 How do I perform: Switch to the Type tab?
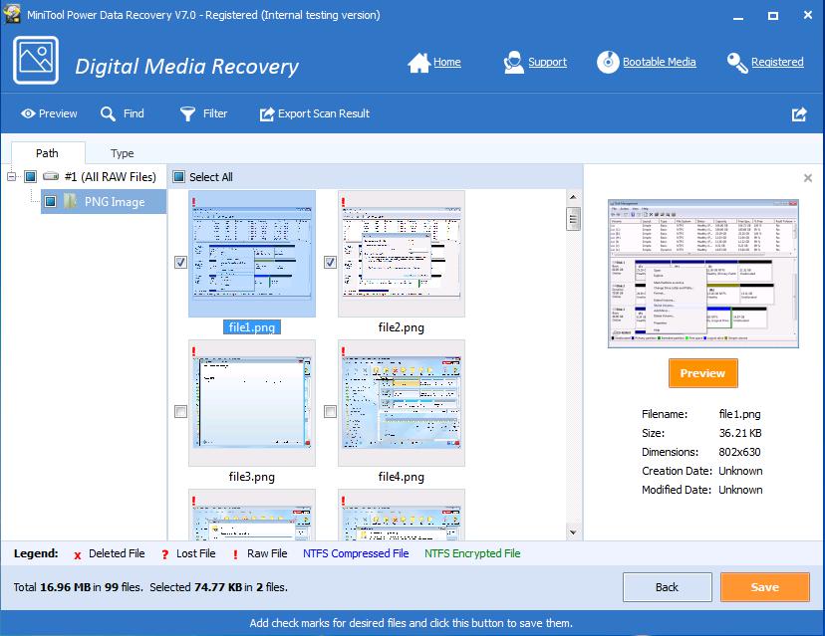(x=123, y=153)
